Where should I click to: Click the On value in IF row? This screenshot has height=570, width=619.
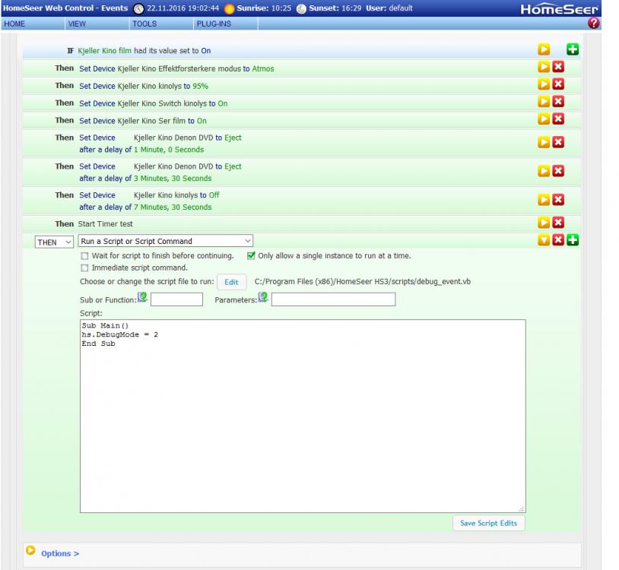click(205, 51)
